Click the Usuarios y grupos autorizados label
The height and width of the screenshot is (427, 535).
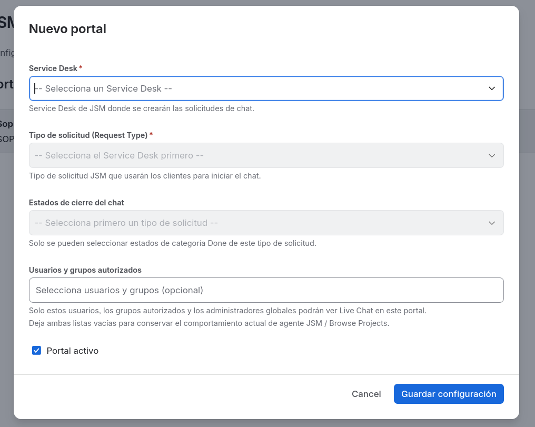pos(85,270)
